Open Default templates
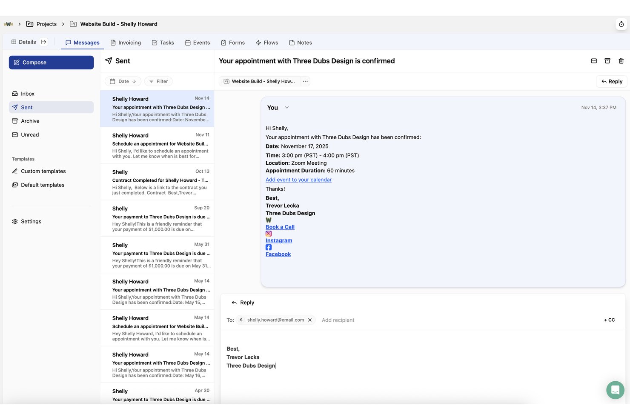The image size is (630, 420). click(x=51, y=185)
